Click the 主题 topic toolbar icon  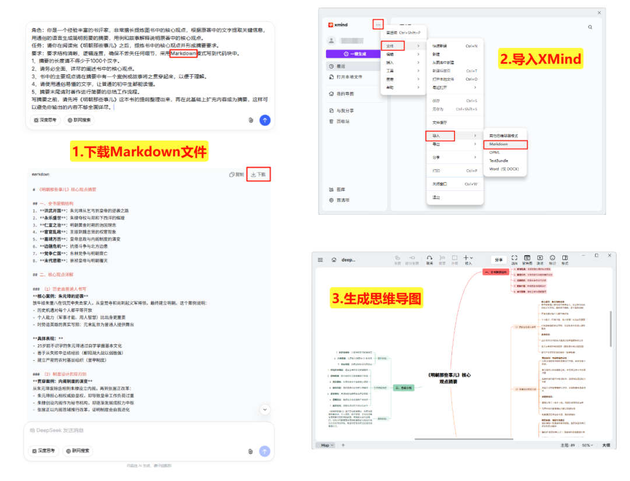[x=397, y=260]
